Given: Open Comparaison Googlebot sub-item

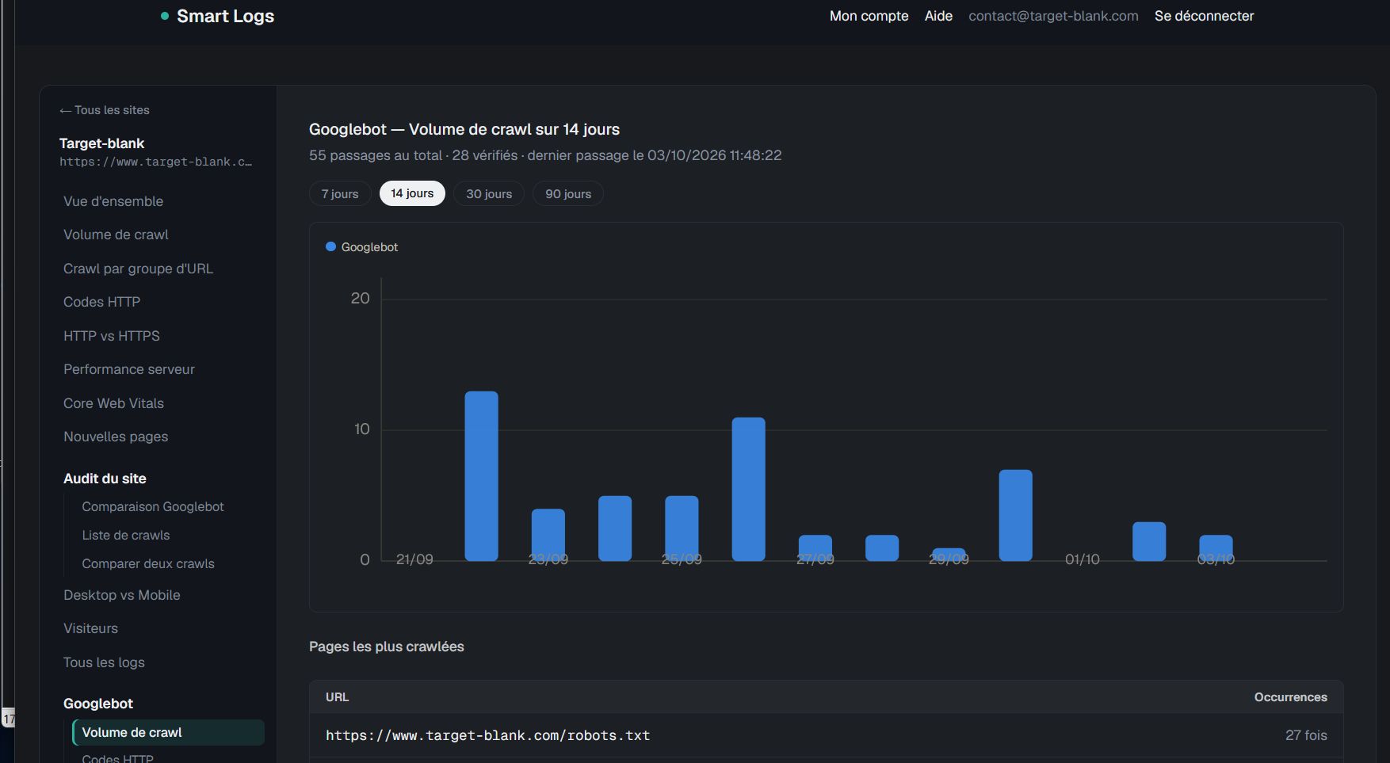Looking at the screenshot, I should click(153, 506).
